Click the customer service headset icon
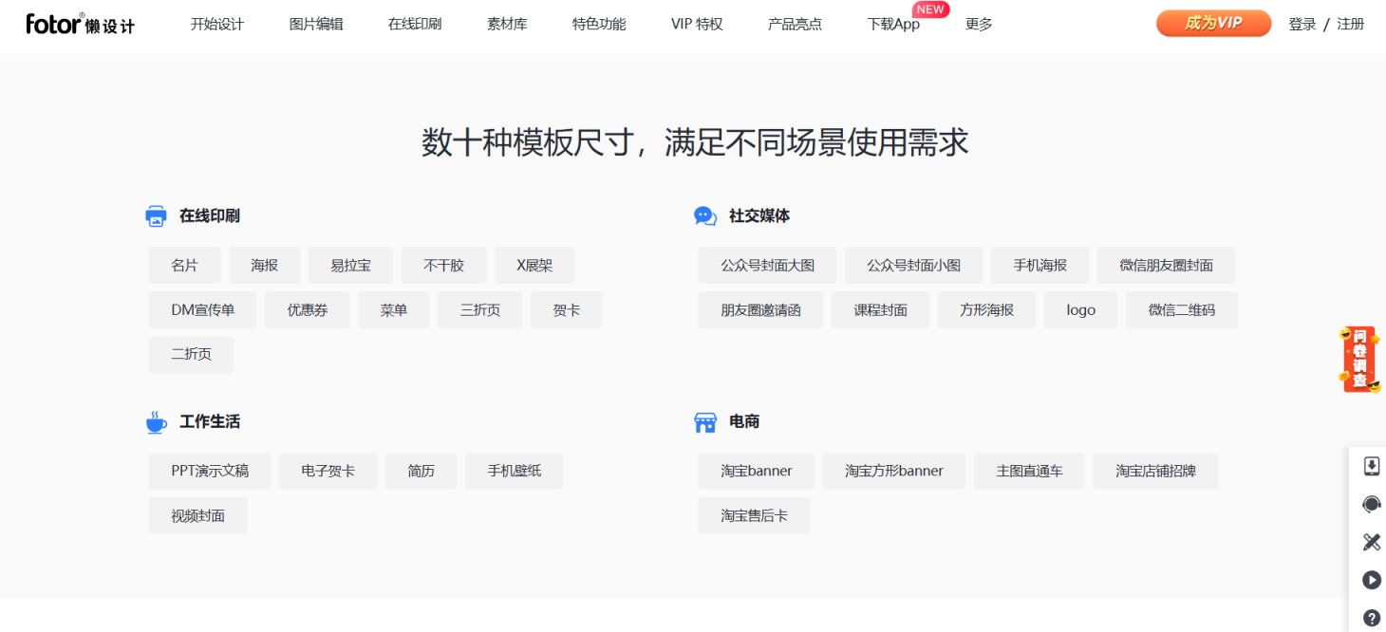The height and width of the screenshot is (632, 1386). coord(1371,504)
